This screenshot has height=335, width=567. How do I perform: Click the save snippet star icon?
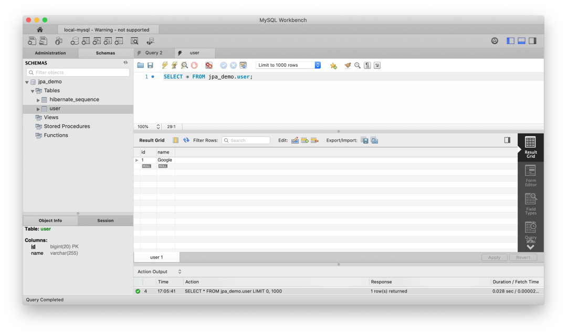point(333,66)
